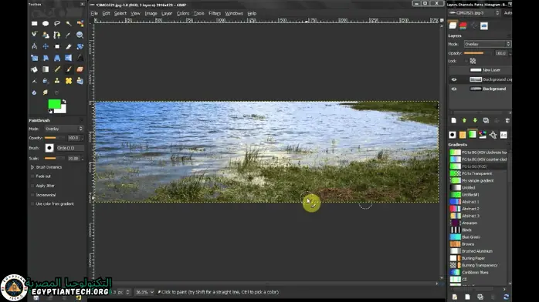This screenshot has height=302, width=539.
Task: Select the Paintbrush tool
Action: pyautogui.click(x=69, y=69)
